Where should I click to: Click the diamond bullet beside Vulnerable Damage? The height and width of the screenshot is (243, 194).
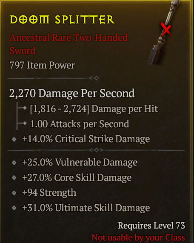[14, 163]
